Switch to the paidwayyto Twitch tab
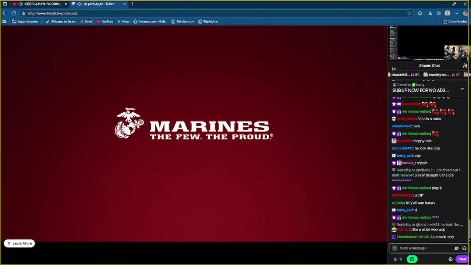 [99, 4]
